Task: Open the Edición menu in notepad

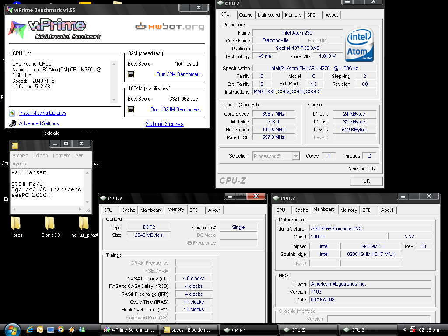Action: (x=41, y=155)
